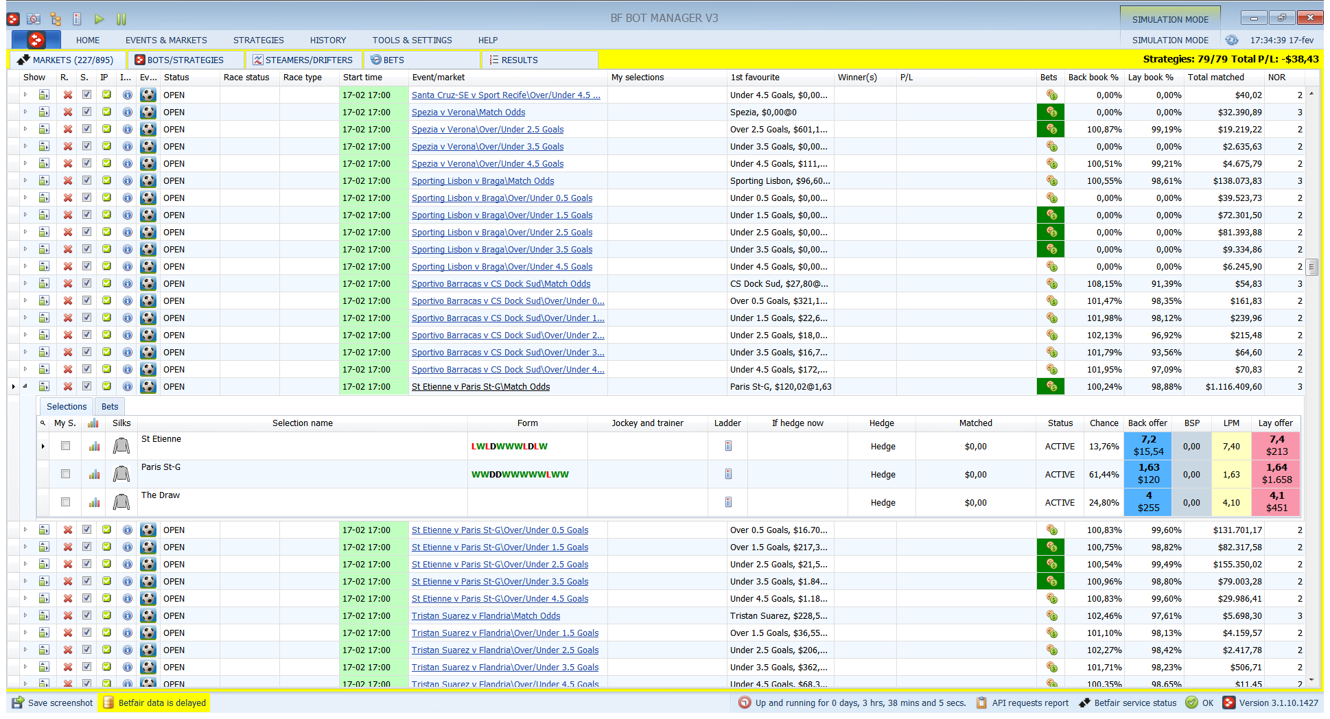
Task: Open the screenshot camera tool in the title bar
Action: tap(34, 19)
